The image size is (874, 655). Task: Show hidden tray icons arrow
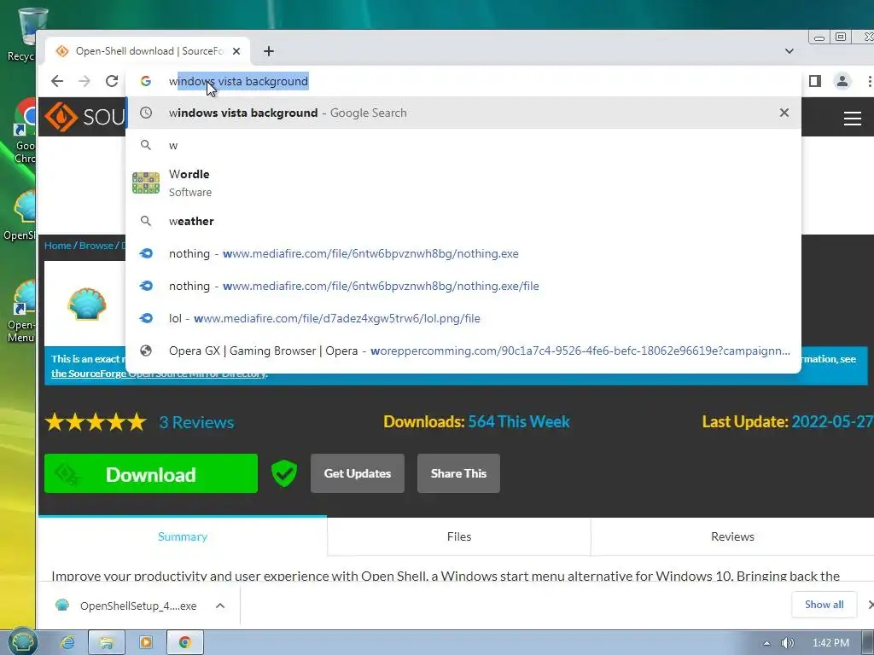click(767, 643)
